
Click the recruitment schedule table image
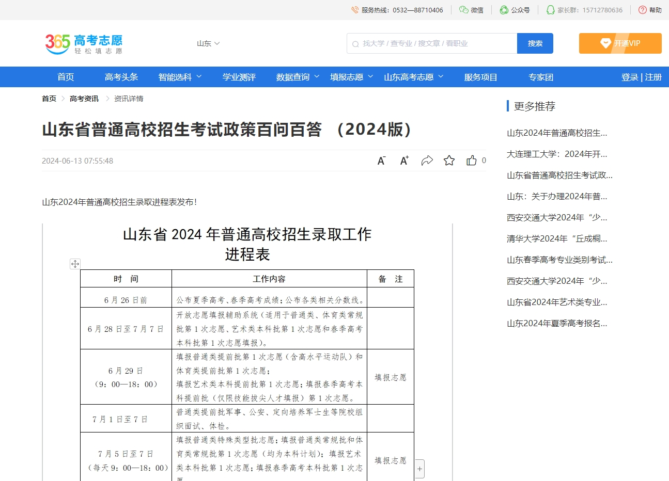[247, 352]
